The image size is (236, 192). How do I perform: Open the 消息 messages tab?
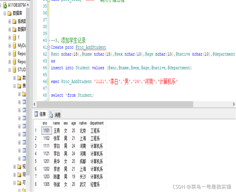[x=55, y=115]
